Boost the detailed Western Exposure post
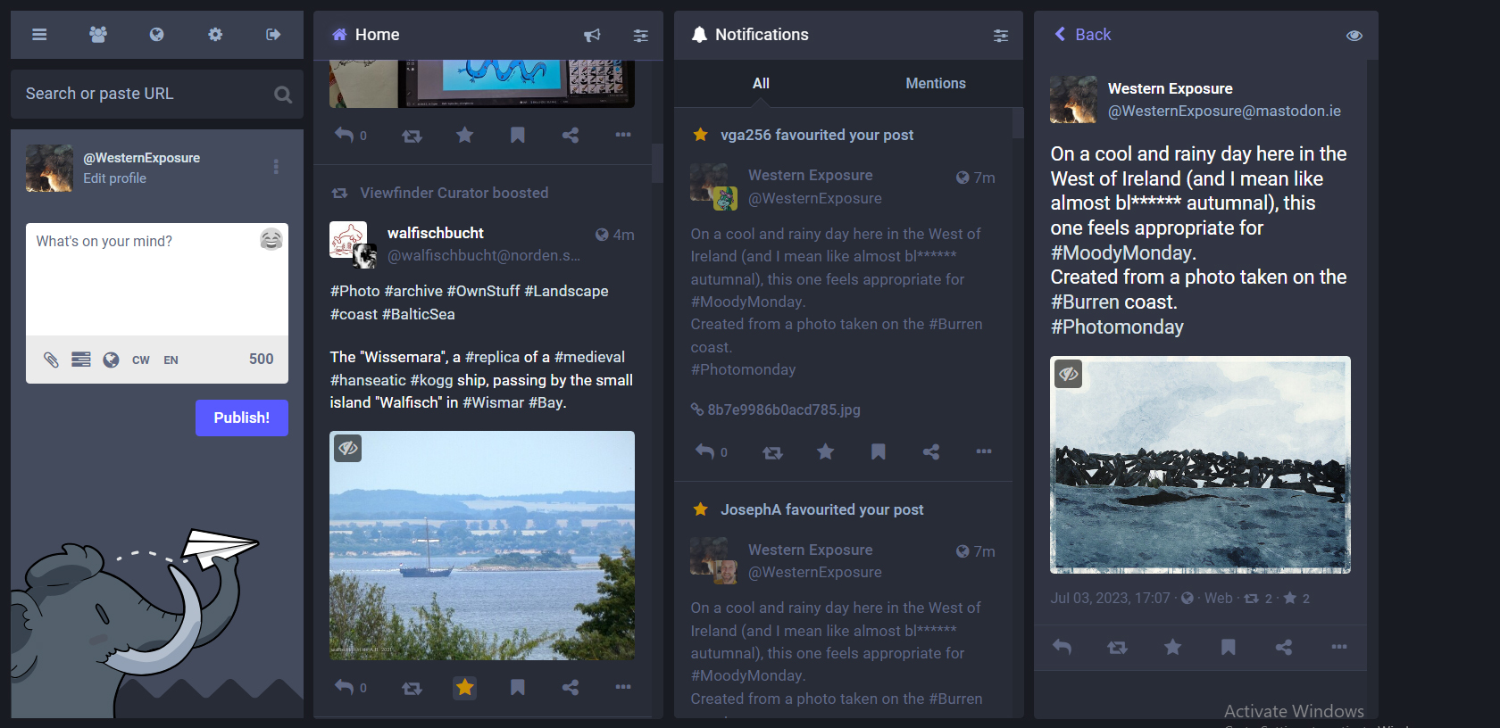 tap(1117, 648)
